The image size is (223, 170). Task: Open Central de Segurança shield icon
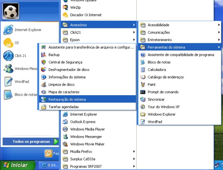(44, 62)
